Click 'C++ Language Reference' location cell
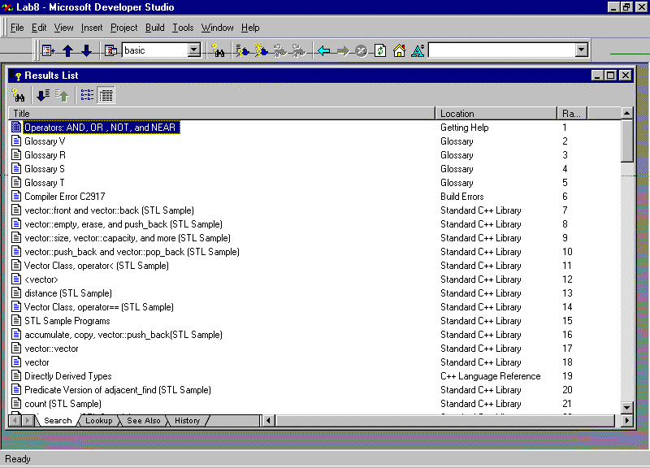650x468 pixels. (x=491, y=376)
